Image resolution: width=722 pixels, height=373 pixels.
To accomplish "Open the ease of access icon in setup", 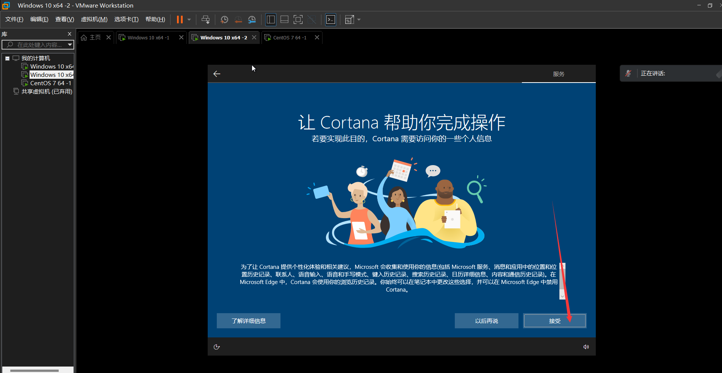I will click(x=217, y=347).
